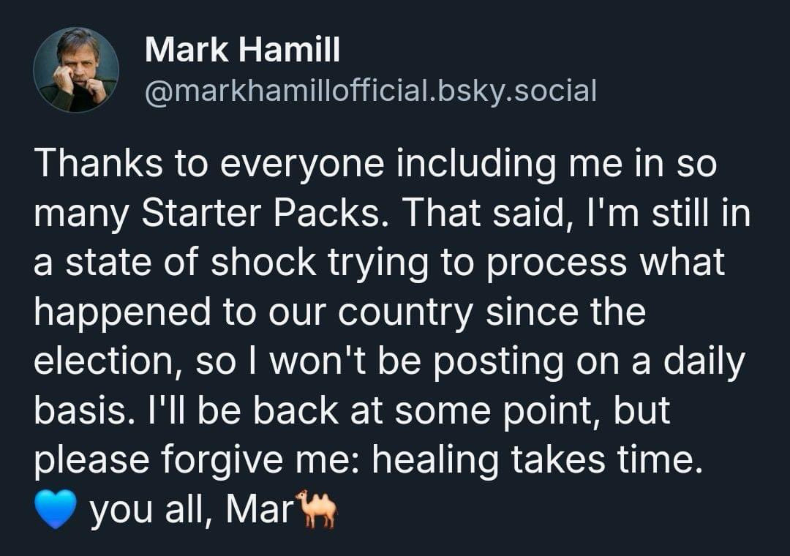Open the @markhamillofficial.bsky.social handle
This screenshot has height=556, width=790.
pyautogui.click(x=371, y=91)
